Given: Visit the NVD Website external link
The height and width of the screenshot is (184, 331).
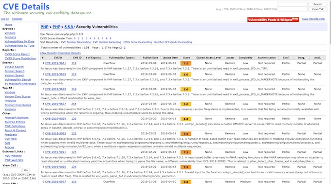Looking at the screenshot, I should click(x=13, y=156).
